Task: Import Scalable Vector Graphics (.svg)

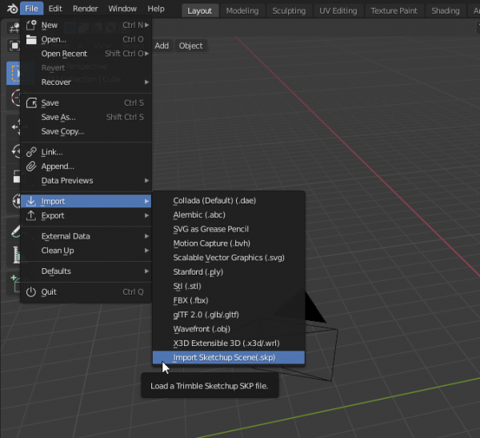Action: [x=229, y=258]
